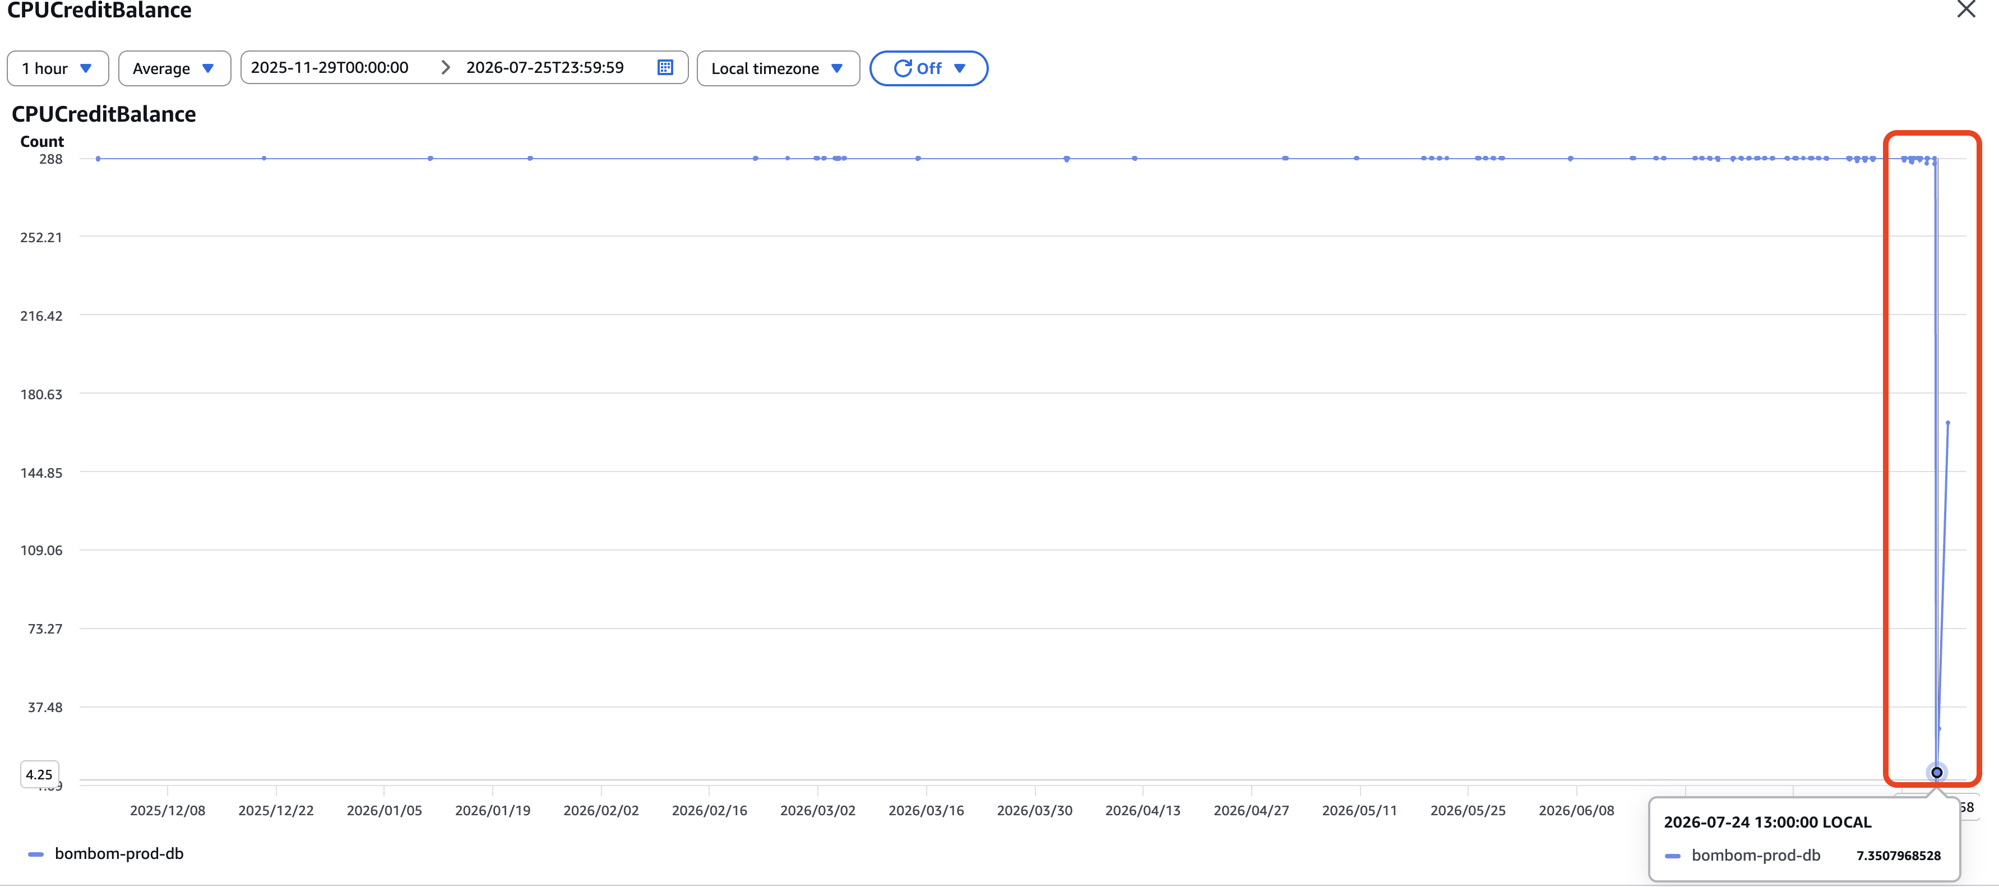Viewport: 1999px width, 887px height.
Task: Click the CPUCreditBalance chart title above Count
Action: point(104,114)
